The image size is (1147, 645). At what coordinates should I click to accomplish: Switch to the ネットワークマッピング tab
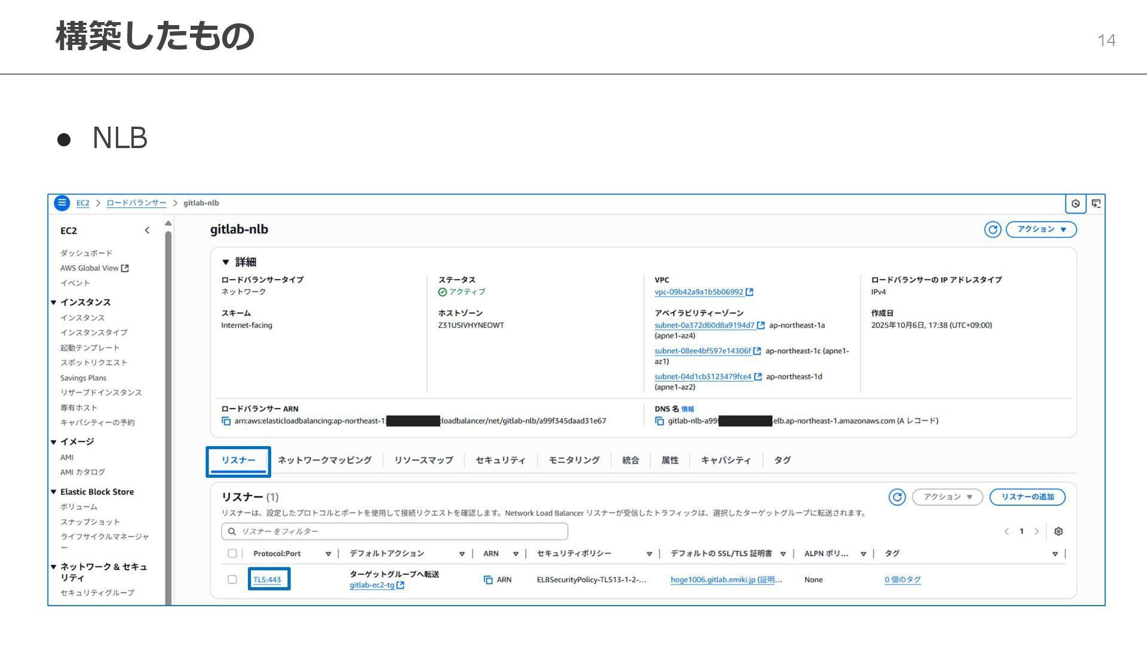tap(324, 460)
